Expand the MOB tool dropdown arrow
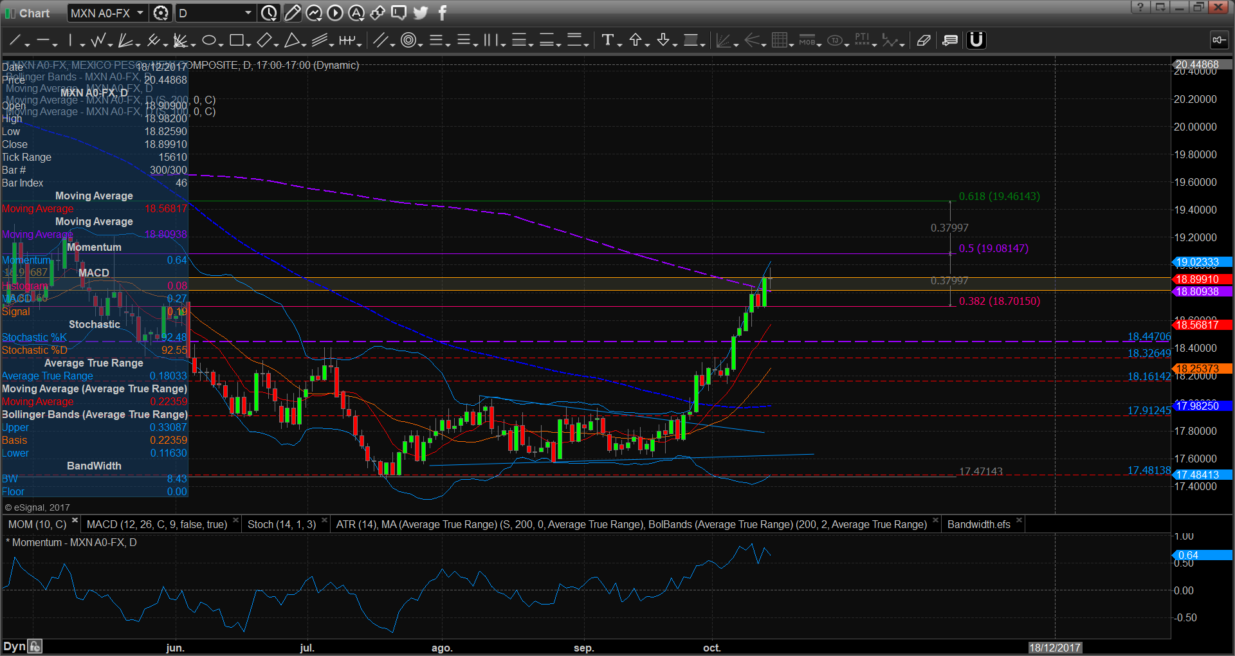Image resolution: width=1235 pixels, height=656 pixels. 819,44
